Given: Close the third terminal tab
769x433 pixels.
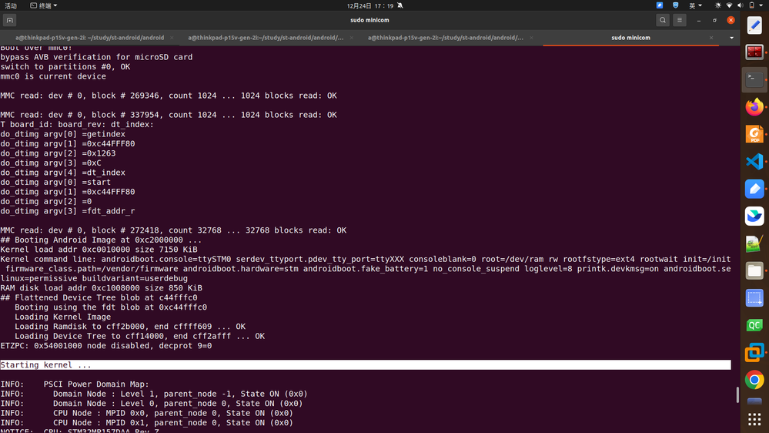Looking at the screenshot, I should click(x=531, y=38).
